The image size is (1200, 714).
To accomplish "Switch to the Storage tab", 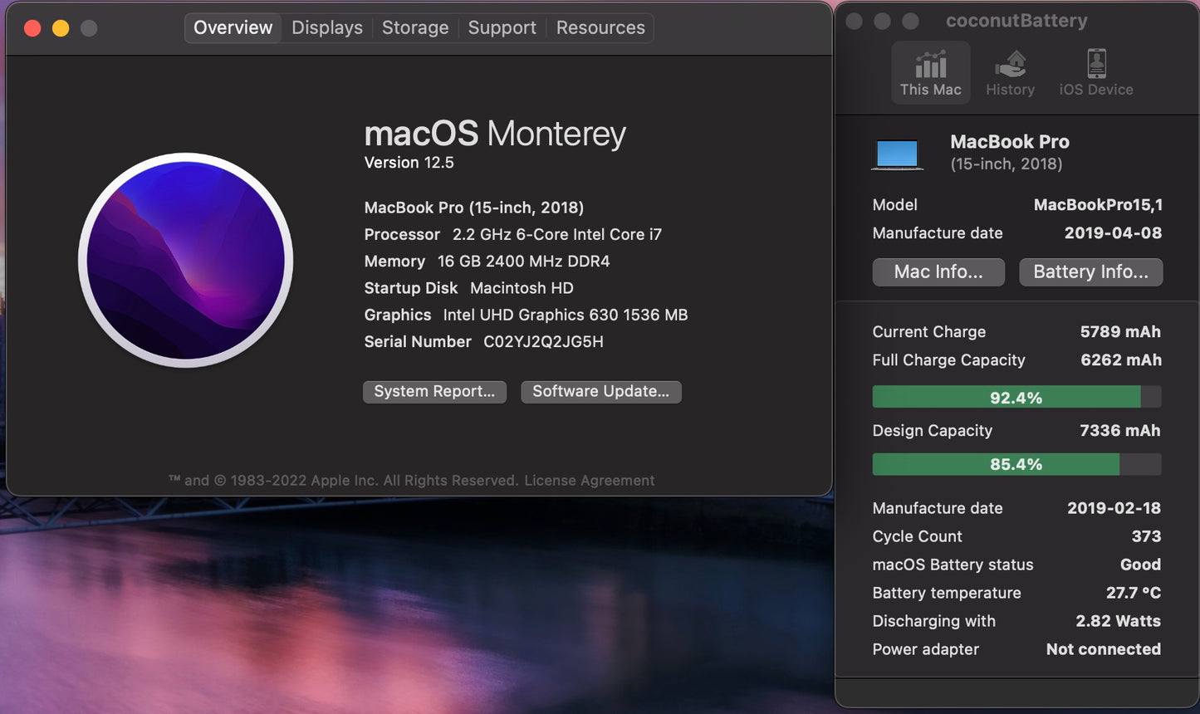I will 415,27.
